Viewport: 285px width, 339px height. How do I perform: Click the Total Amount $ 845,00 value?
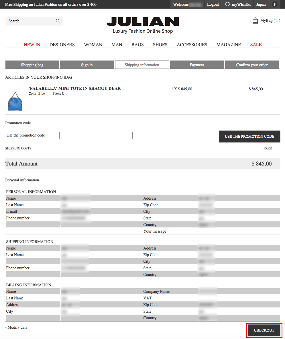pyautogui.click(x=262, y=164)
